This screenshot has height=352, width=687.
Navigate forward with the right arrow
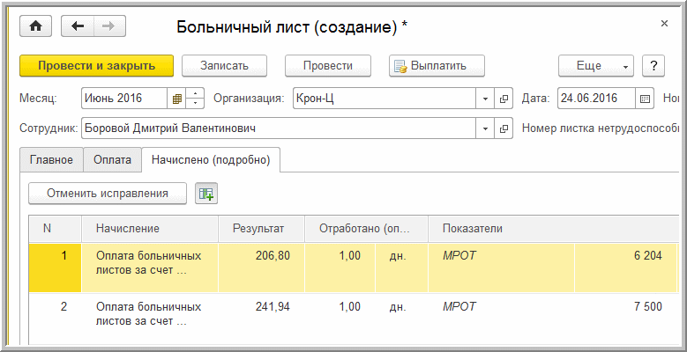(109, 26)
